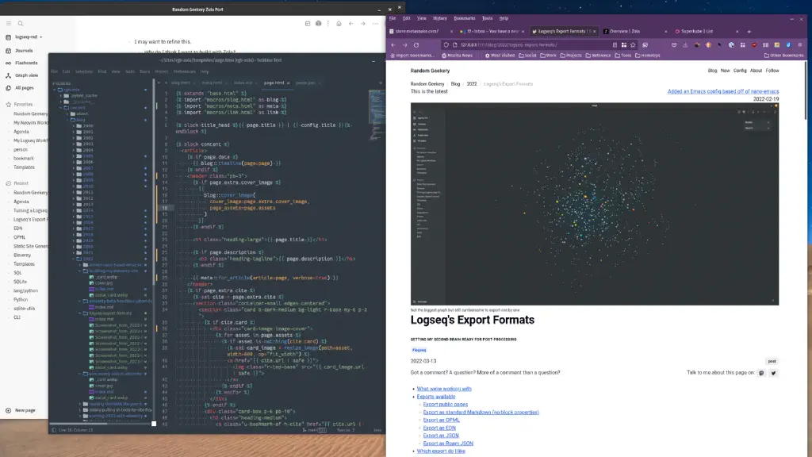Open Firefox downloads arrow icon
The width and height of the screenshot is (812, 457).
click(686, 45)
